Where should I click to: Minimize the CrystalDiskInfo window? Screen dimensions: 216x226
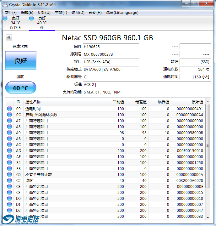186,3
